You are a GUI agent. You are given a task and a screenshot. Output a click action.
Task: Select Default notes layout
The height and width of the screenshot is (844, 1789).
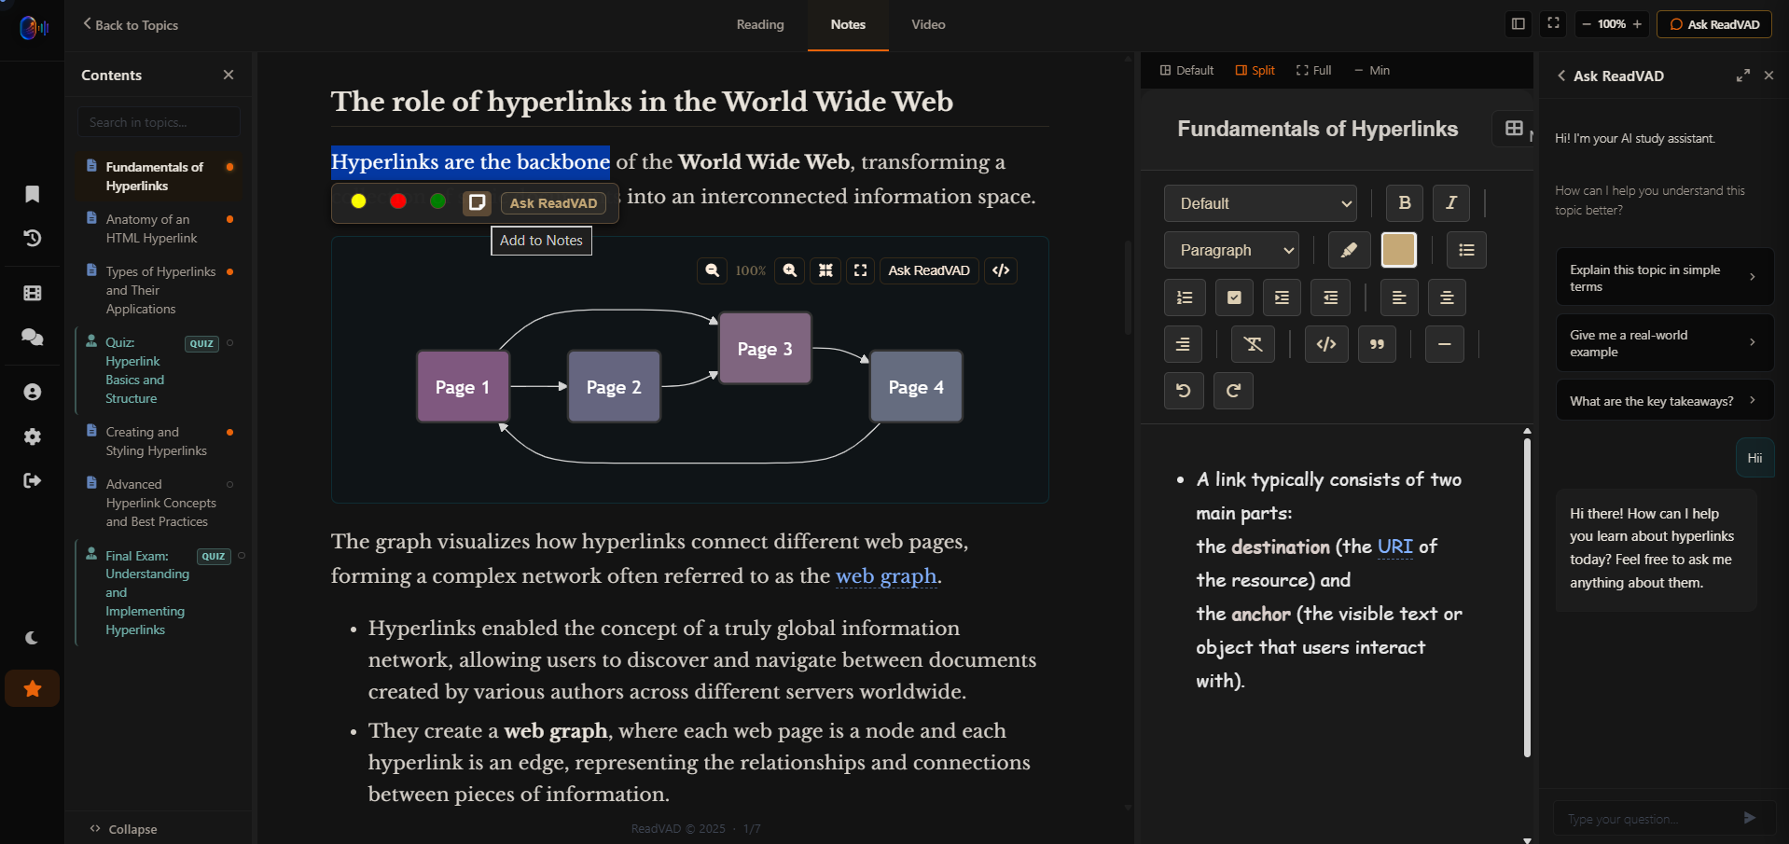click(1186, 71)
